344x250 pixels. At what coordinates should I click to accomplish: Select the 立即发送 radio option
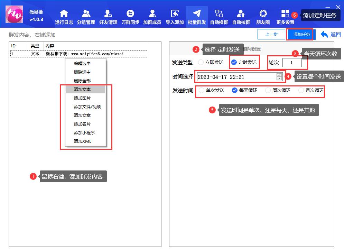201,63
